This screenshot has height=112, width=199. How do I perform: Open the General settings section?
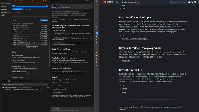(5, 7)
